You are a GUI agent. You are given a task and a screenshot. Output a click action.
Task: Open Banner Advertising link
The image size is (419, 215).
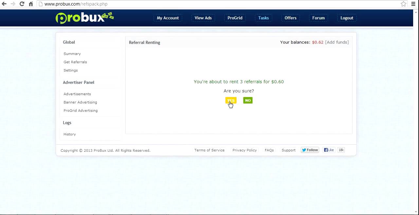pyautogui.click(x=80, y=102)
